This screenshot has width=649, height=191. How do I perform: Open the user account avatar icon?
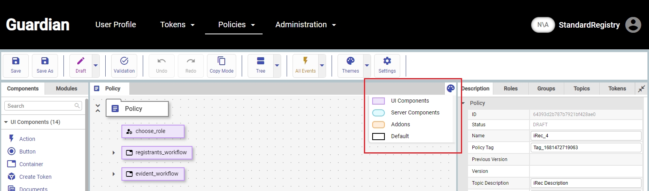click(x=633, y=25)
